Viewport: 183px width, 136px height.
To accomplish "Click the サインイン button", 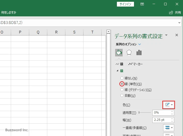I will (x=125, y=4).
